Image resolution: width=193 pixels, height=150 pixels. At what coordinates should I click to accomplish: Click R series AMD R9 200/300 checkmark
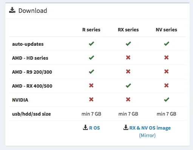[x=91, y=72]
